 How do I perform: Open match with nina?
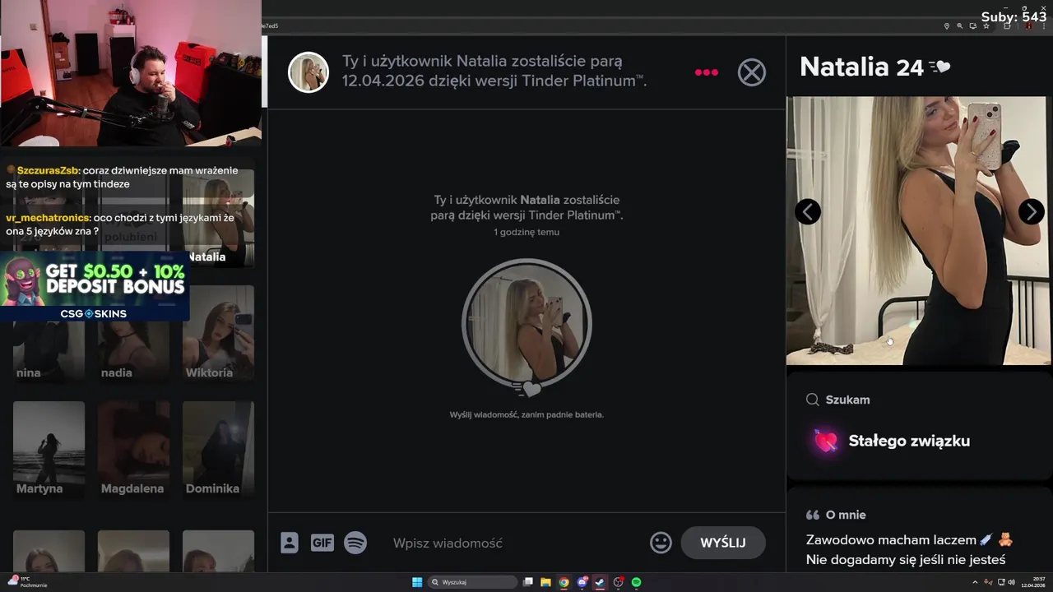coord(49,333)
